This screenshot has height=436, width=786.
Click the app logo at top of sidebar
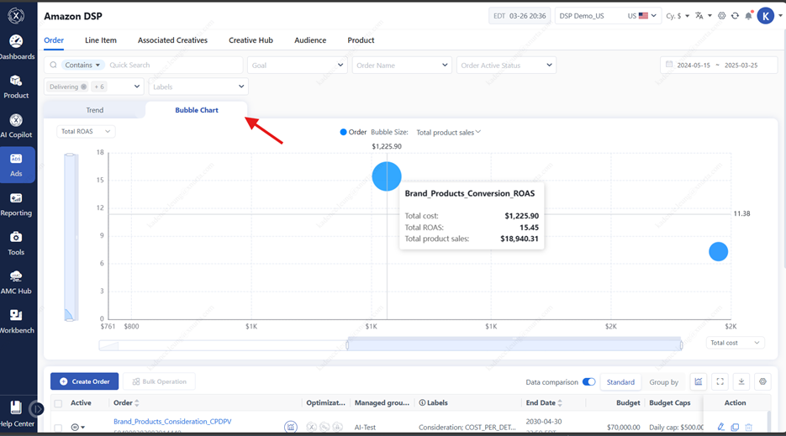[x=16, y=16]
